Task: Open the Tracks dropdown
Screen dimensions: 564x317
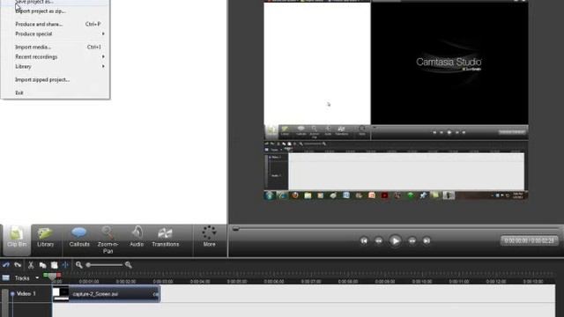Action: click(37, 278)
